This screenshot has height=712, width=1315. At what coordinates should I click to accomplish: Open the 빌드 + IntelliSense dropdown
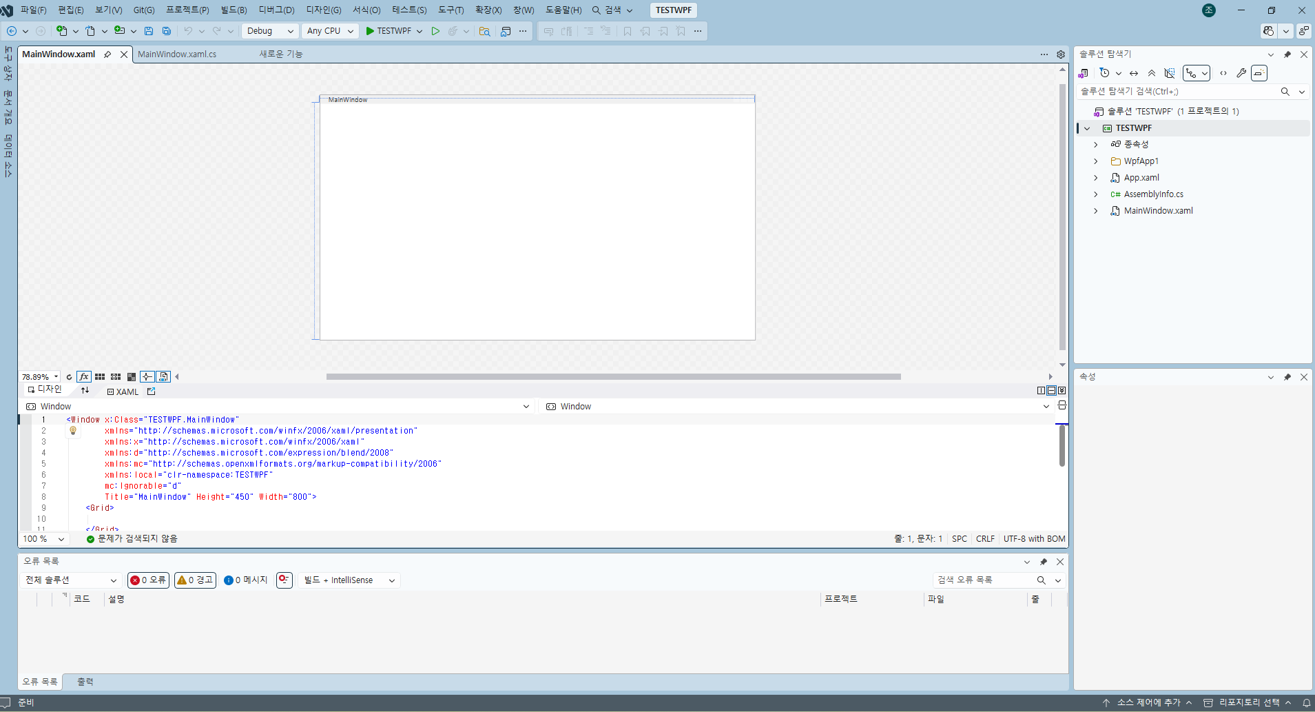pos(350,580)
